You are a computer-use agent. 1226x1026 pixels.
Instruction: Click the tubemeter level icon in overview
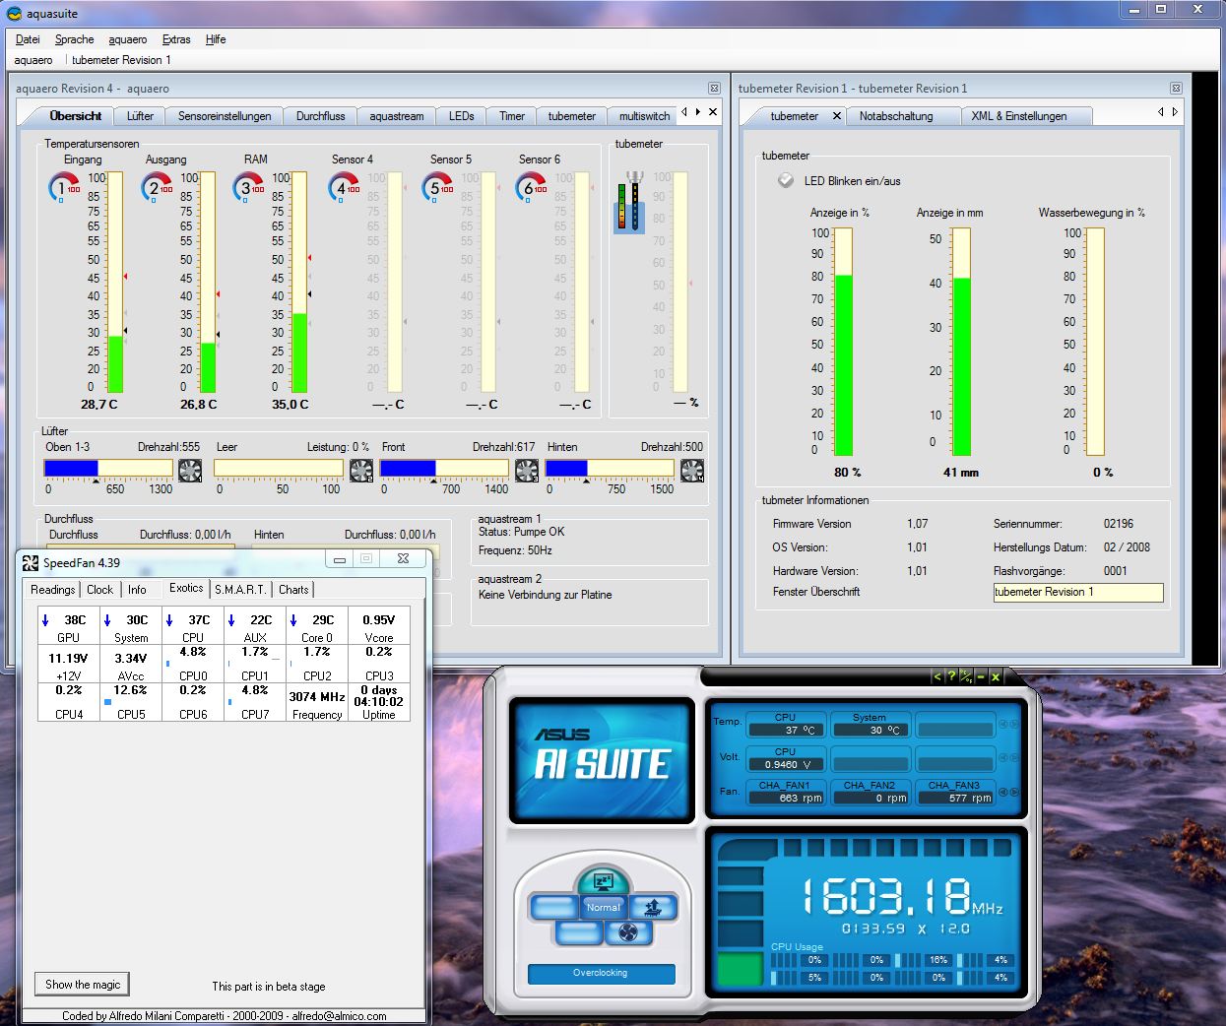tap(630, 203)
